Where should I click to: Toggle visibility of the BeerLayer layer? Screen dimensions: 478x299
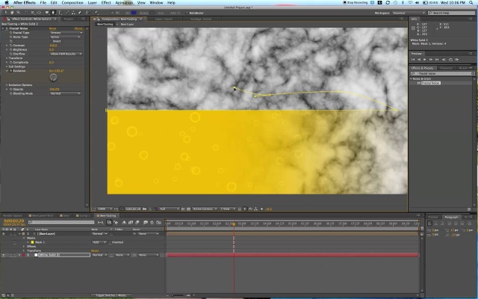[x=4, y=234]
